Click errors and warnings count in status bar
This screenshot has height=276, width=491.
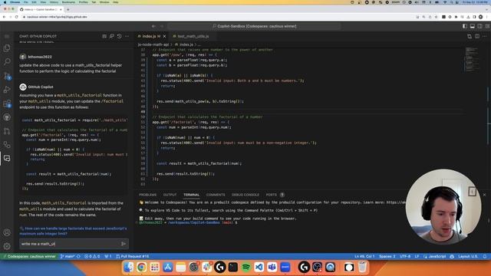pyautogui.click(x=92, y=256)
